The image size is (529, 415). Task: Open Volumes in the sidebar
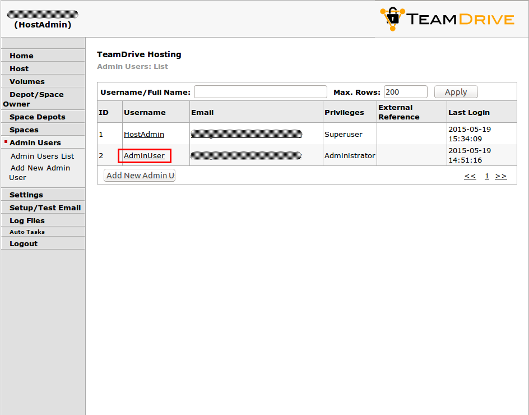(27, 81)
